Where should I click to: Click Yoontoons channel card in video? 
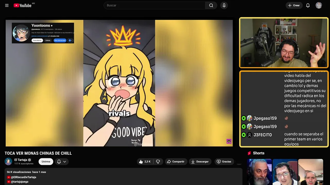43,33
